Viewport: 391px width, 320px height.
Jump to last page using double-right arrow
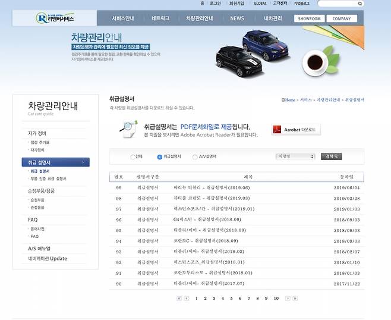point(294,299)
